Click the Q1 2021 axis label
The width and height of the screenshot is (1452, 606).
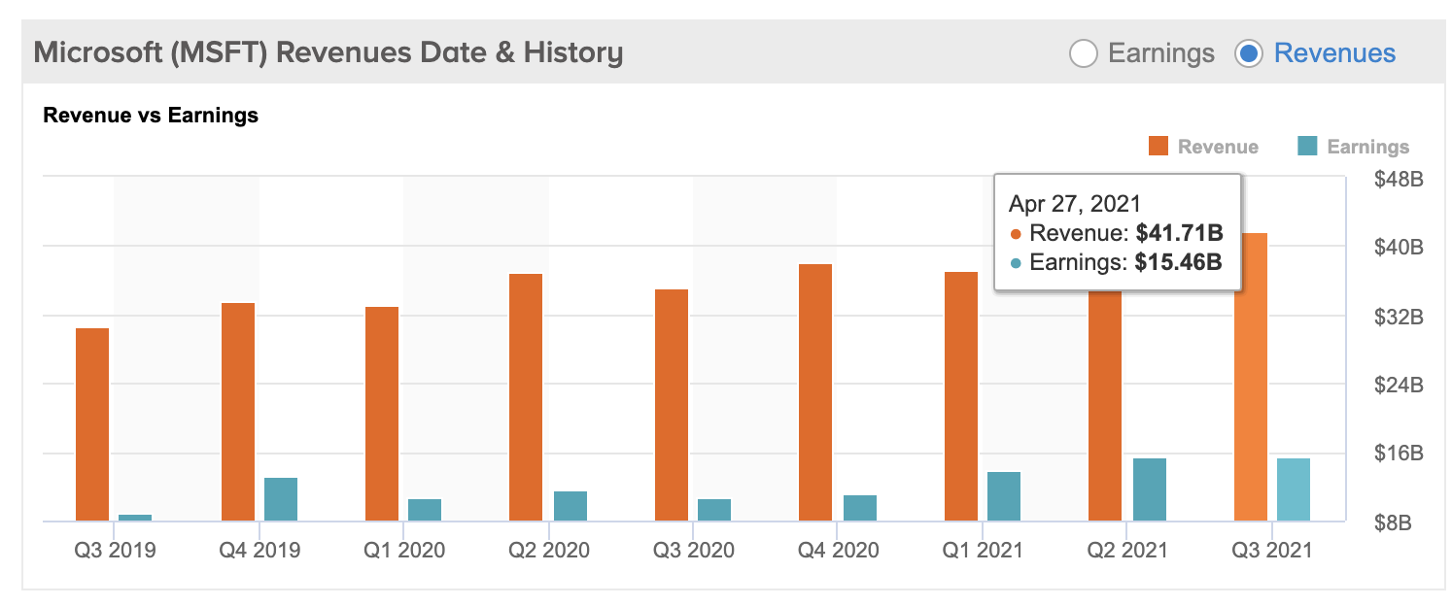[984, 550]
